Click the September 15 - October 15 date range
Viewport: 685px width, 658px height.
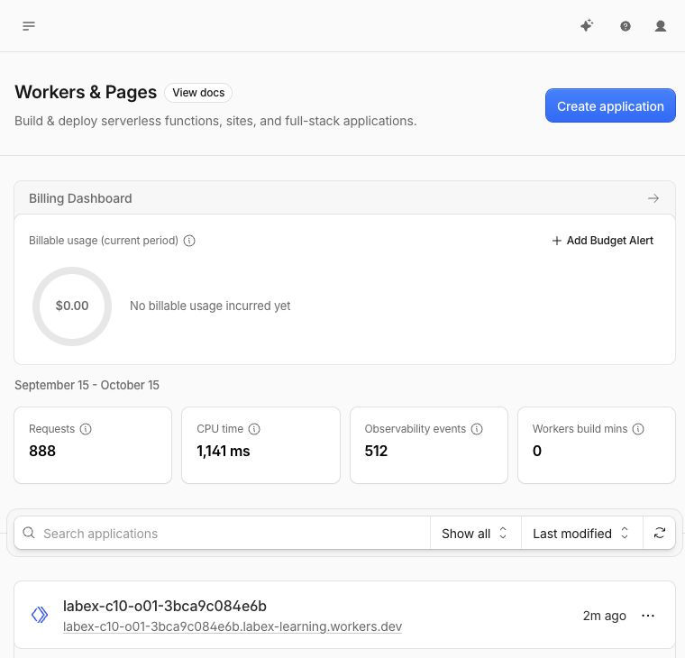coord(87,385)
